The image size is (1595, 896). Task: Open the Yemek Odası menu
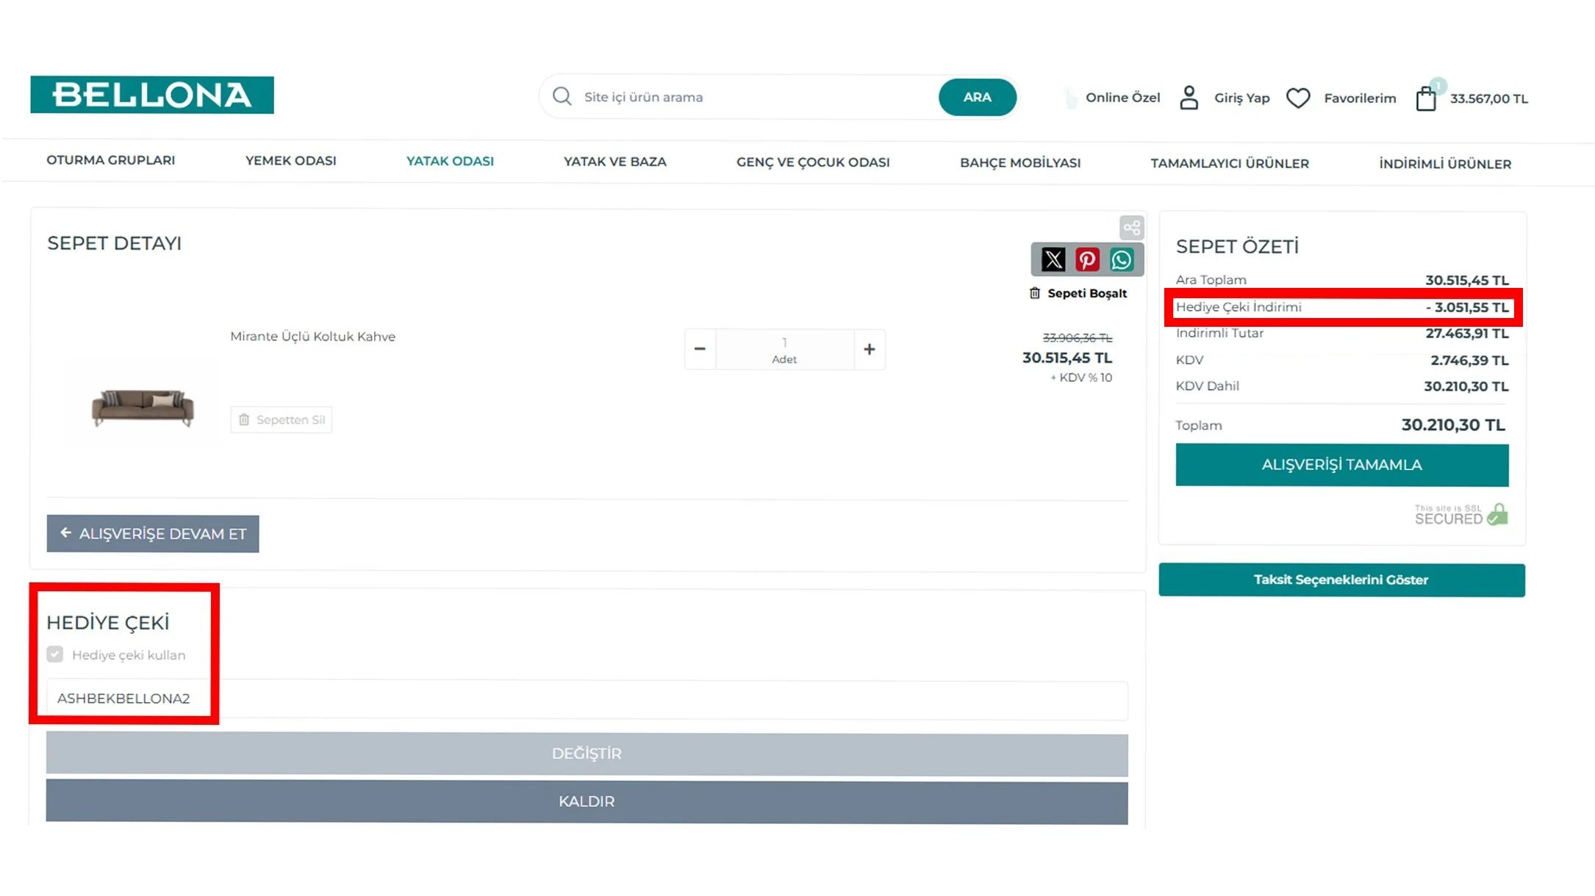click(291, 161)
